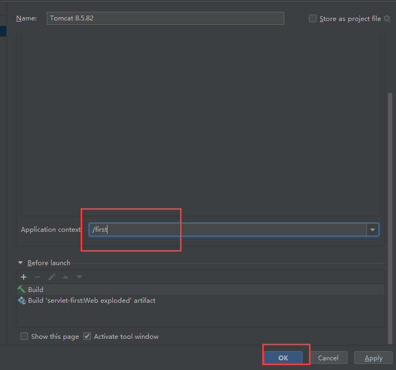Tick the Show this page checkbox
The height and width of the screenshot is (370, 396).
(x=24, y=336)
